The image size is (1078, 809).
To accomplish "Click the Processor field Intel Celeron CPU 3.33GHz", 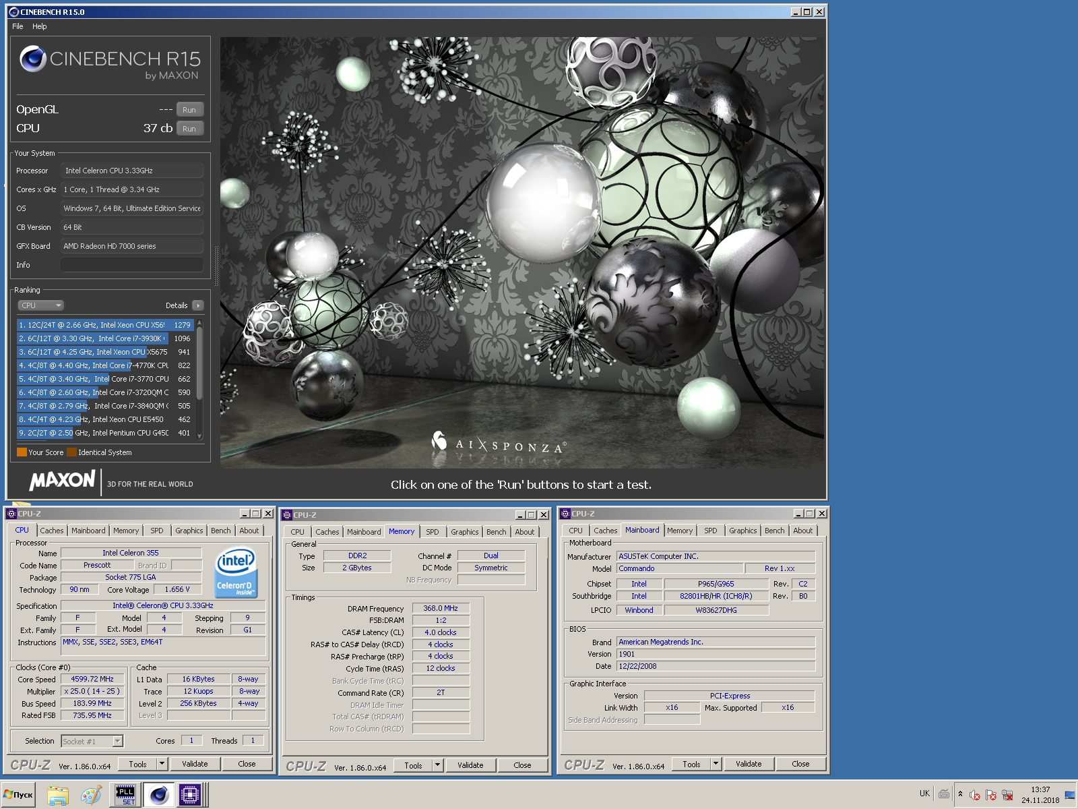I will (x=132, y=171).
